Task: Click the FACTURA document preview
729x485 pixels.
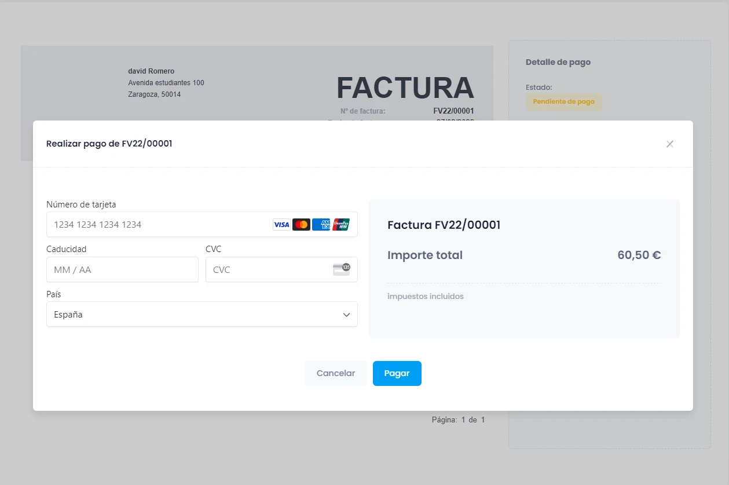Action: pyautogui.click(x=404, y=87)
